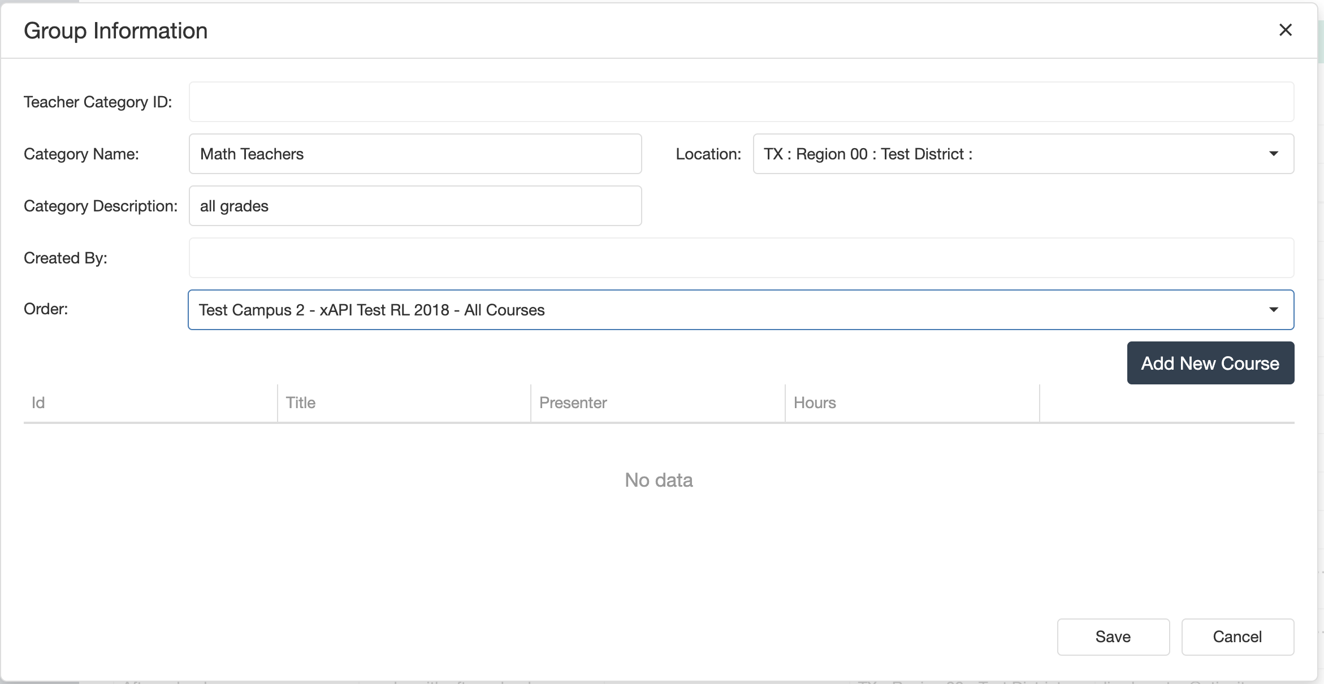1324x684 pixels.
Task: Open the Location dropdown arrow
Action: click(1273, 154)
